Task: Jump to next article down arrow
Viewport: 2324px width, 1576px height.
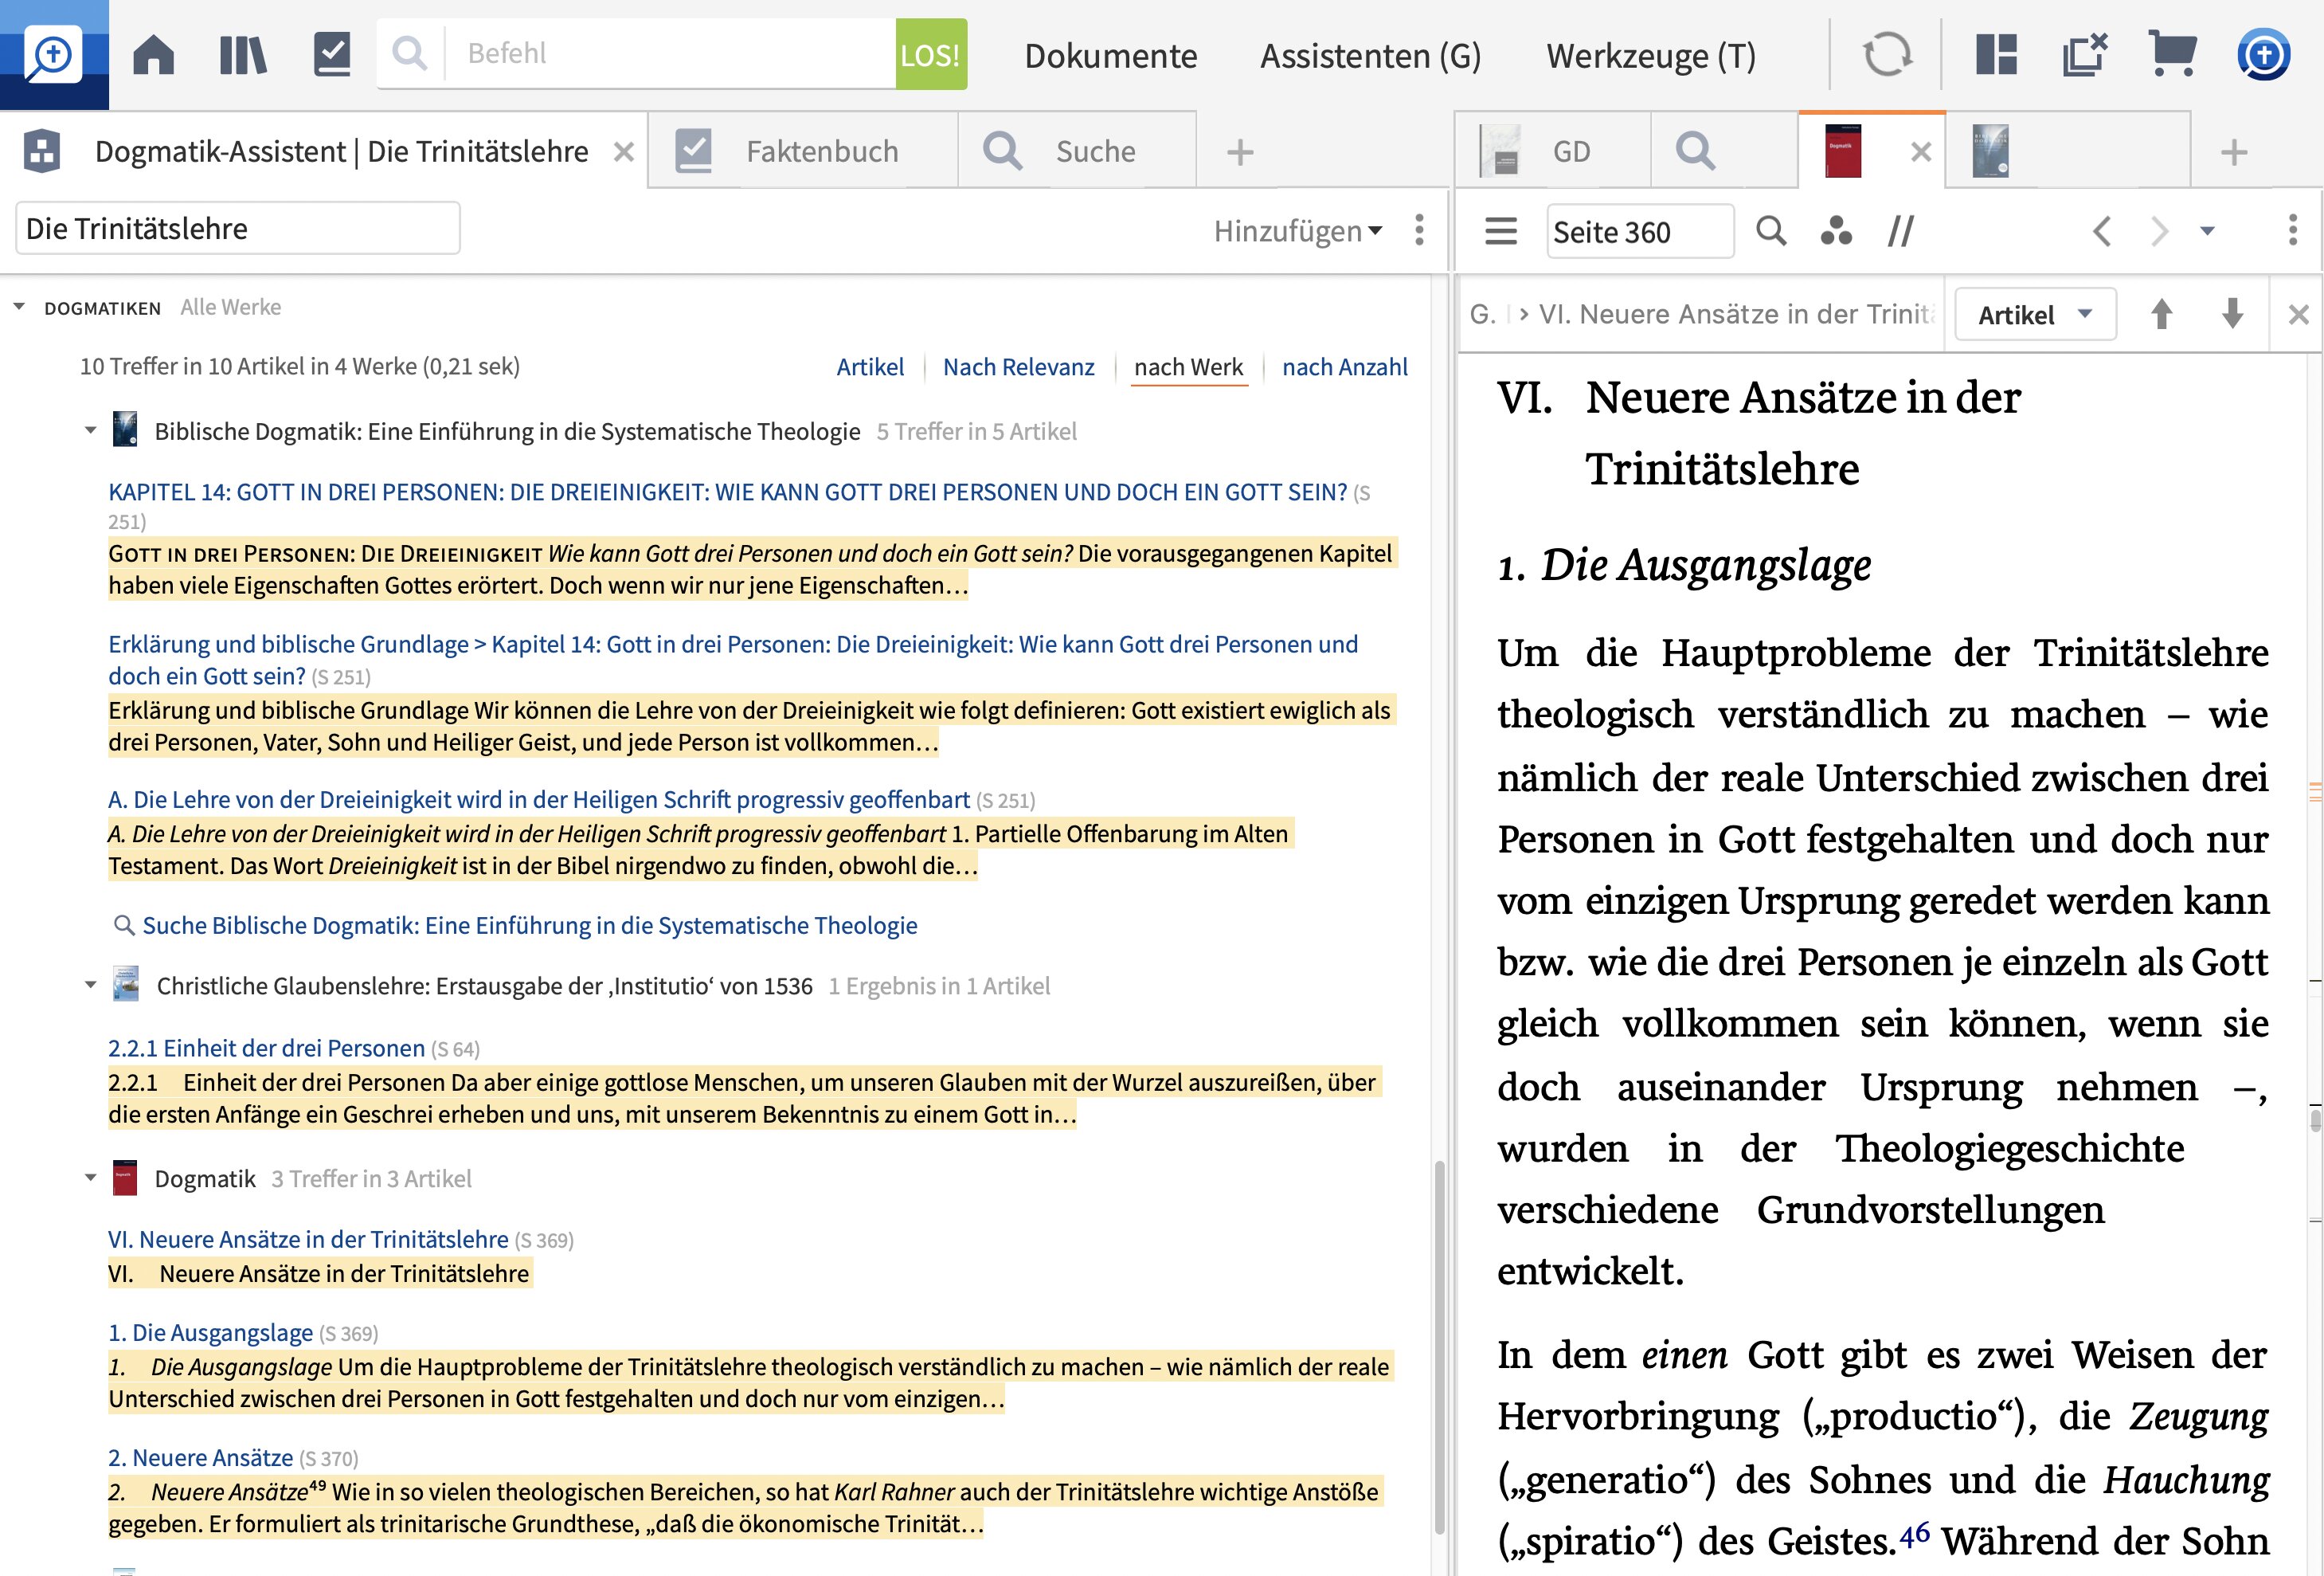Action: 2232,314
